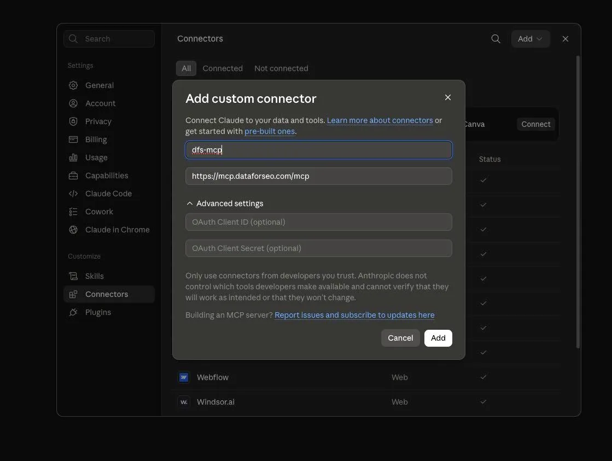Open General settings
This screenshot has height=461, width=612.
pyautogui.click(x=109, y=85)
